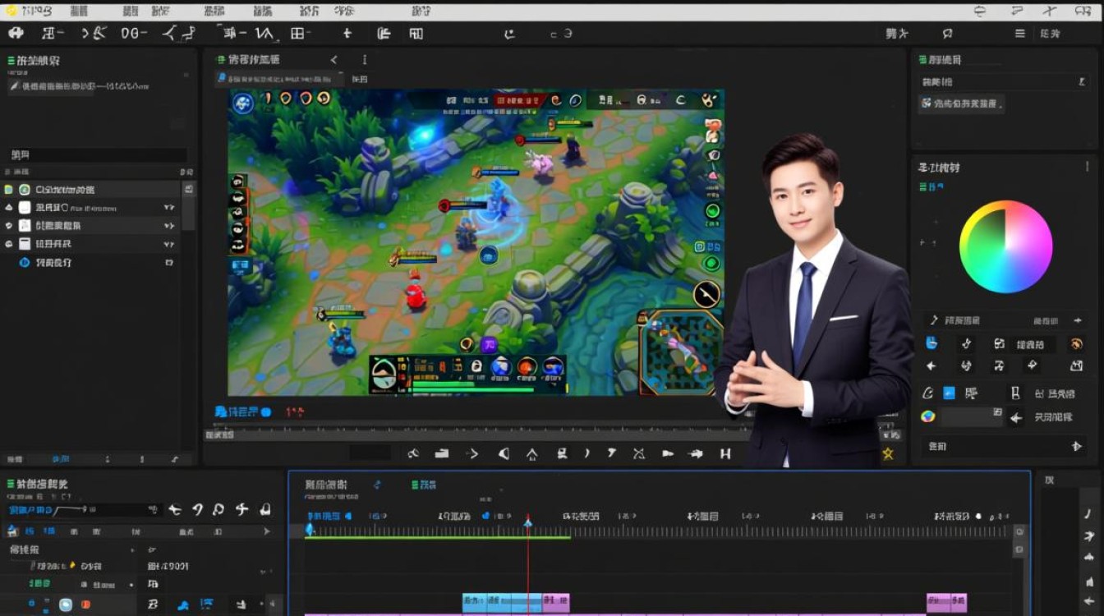Select the blue bucket-shaped tool under the color wheel

(x=931, y=343)
